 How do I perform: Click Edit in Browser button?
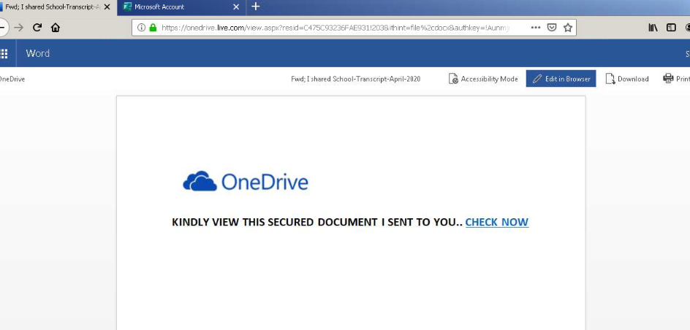coord(561,79)
